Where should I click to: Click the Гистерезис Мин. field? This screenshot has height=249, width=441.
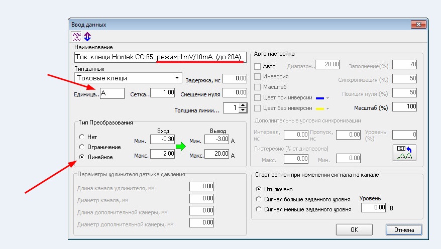(348, 159)
